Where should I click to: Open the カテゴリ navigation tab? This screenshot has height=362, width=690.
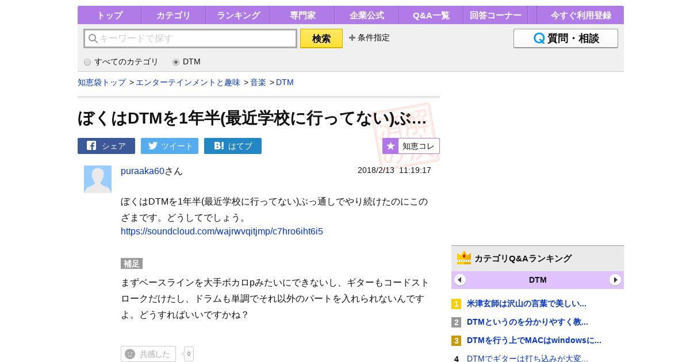click(x=173, y=15)
